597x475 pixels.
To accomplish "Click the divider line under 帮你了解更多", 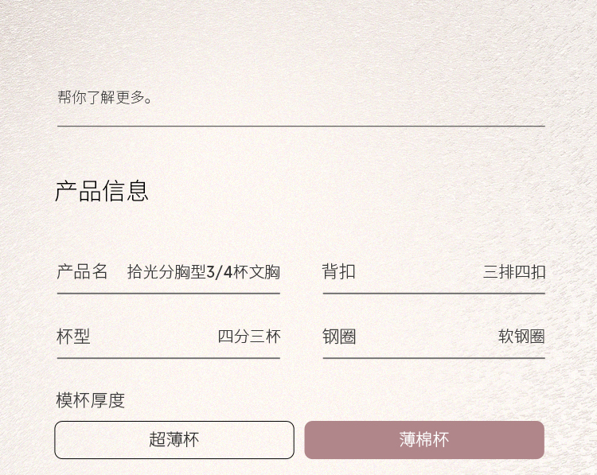I will click(x=301, y=126).
